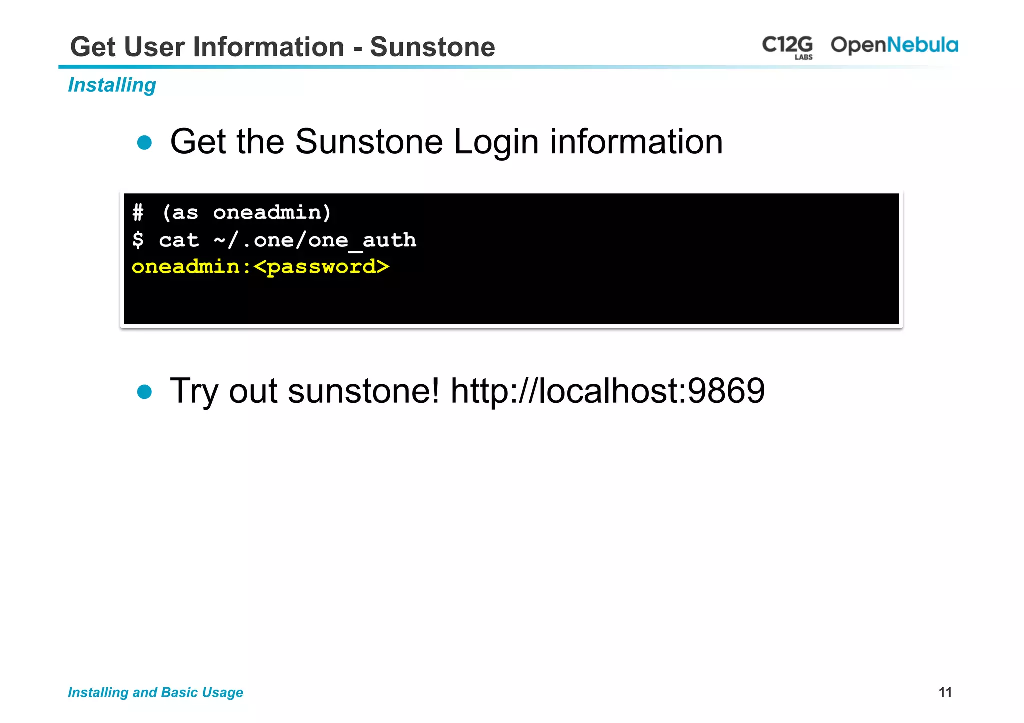Image resolution: width=1024 pixels, height=723 pixels.
Task: Click the '# (as oneadmin)' terminal line
Action: (x=232, y=213)
